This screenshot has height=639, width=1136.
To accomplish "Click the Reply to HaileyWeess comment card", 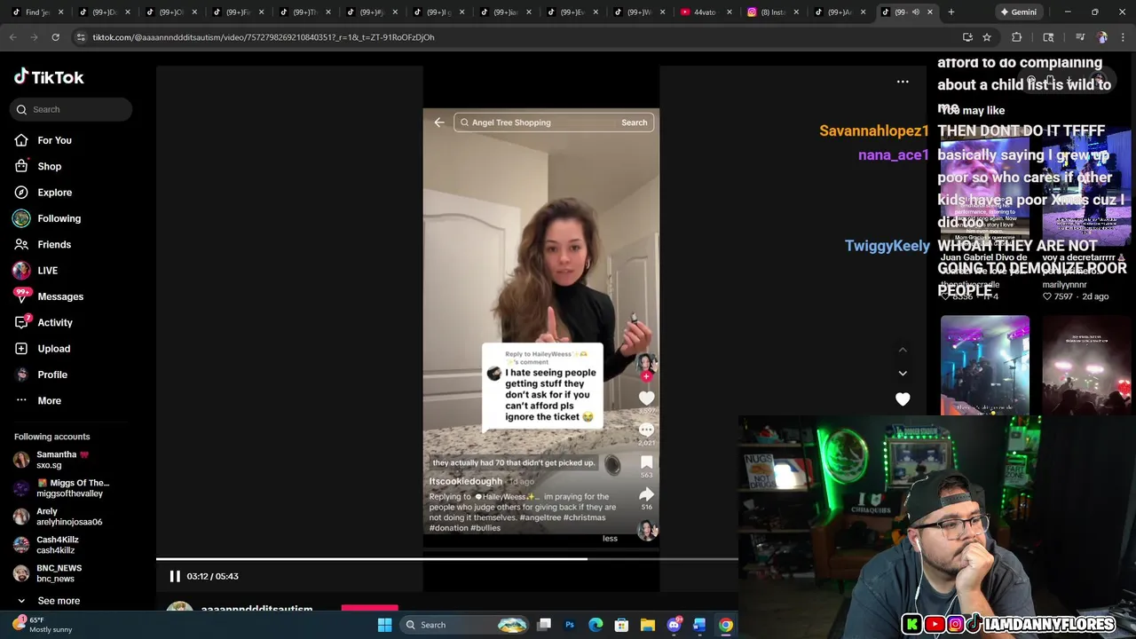I will click(542, 387).
